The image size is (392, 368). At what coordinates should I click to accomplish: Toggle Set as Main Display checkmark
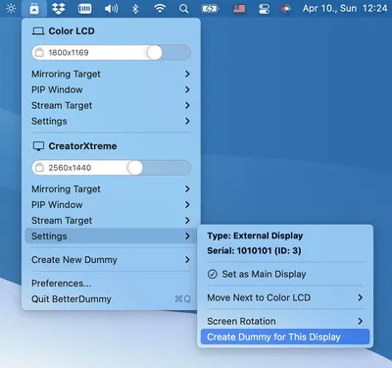(213, 274)
